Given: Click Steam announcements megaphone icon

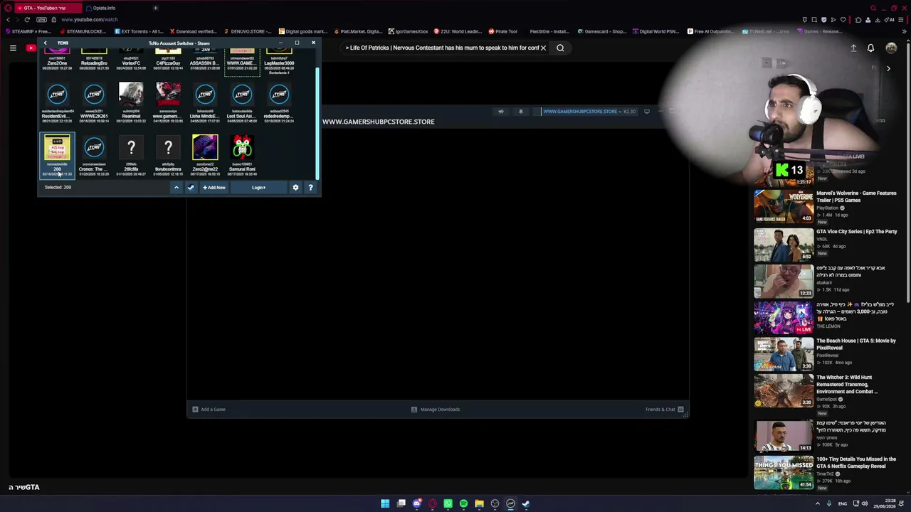Looking at the screenshot, I should (500, 112).
